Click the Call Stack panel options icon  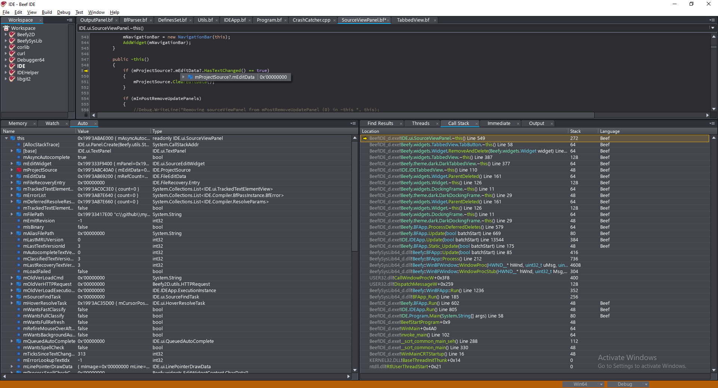point(711,123)
